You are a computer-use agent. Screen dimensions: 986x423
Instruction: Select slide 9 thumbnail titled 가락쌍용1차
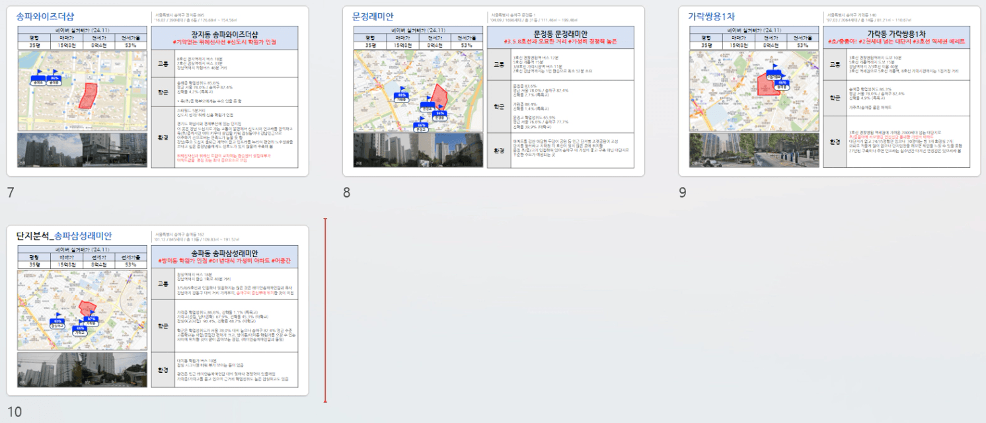pos(829,91)
